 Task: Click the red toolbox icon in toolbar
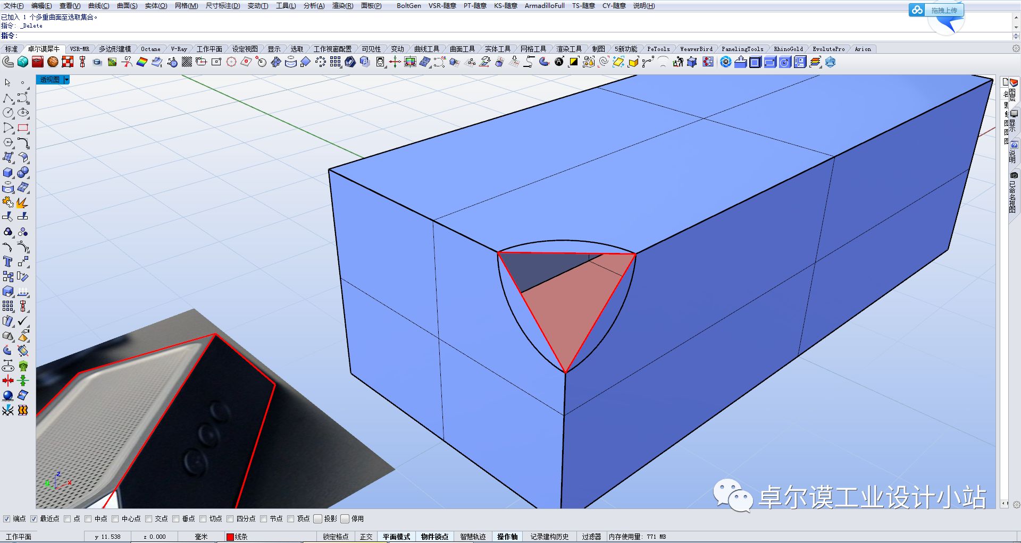[x=37, y=62]
